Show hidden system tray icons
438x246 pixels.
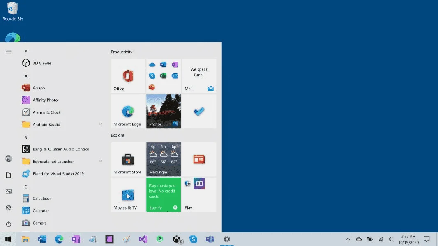coord(348,239)
